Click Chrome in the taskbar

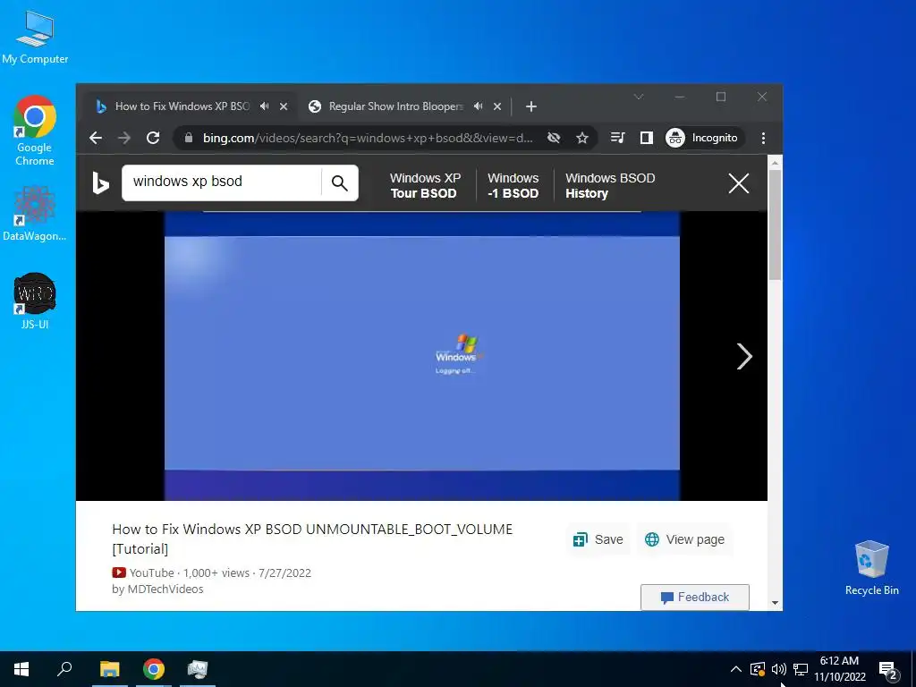coord(154,669)
